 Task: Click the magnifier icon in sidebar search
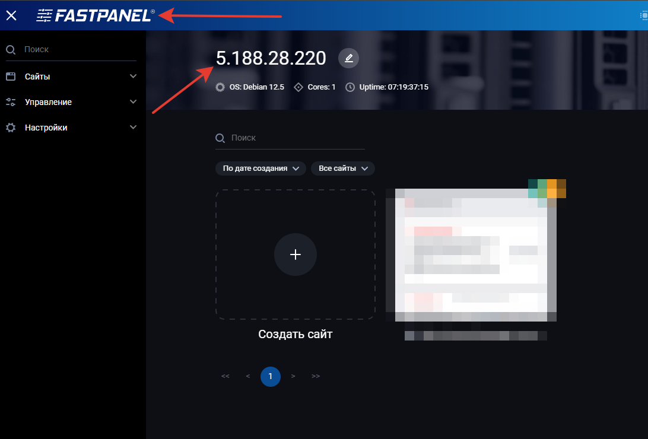pos(11,50)
